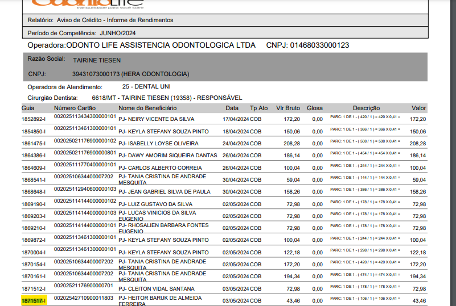
Task: Click the Vlr Bruto column header
Action: click(x=288, y=108)
